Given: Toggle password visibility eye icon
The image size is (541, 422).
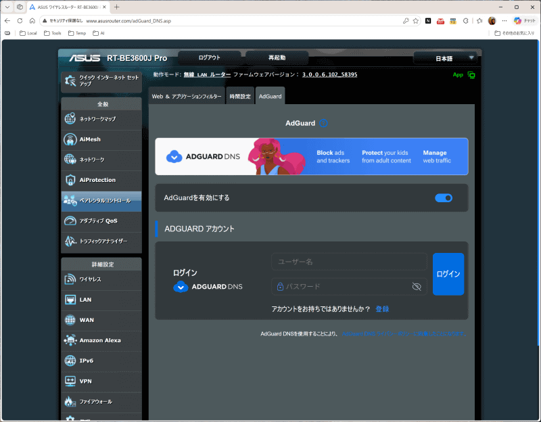Looking at the screenshot, I should coord(417,286).
